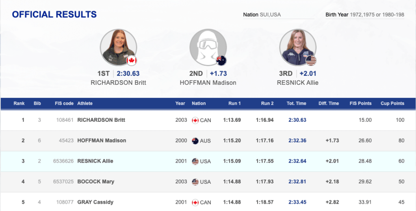Click Madison Hoffman's placeholder avatar
Image resolution: width=416 pixels, height=211 pixels.
pos(208,47)
